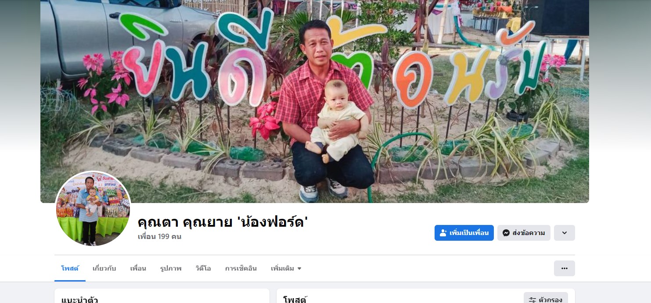The width and height of the screenshot is (651, 303).
Task: Click the Messenger icon beside ส่งข้อความ
Action: coord(506,233)
